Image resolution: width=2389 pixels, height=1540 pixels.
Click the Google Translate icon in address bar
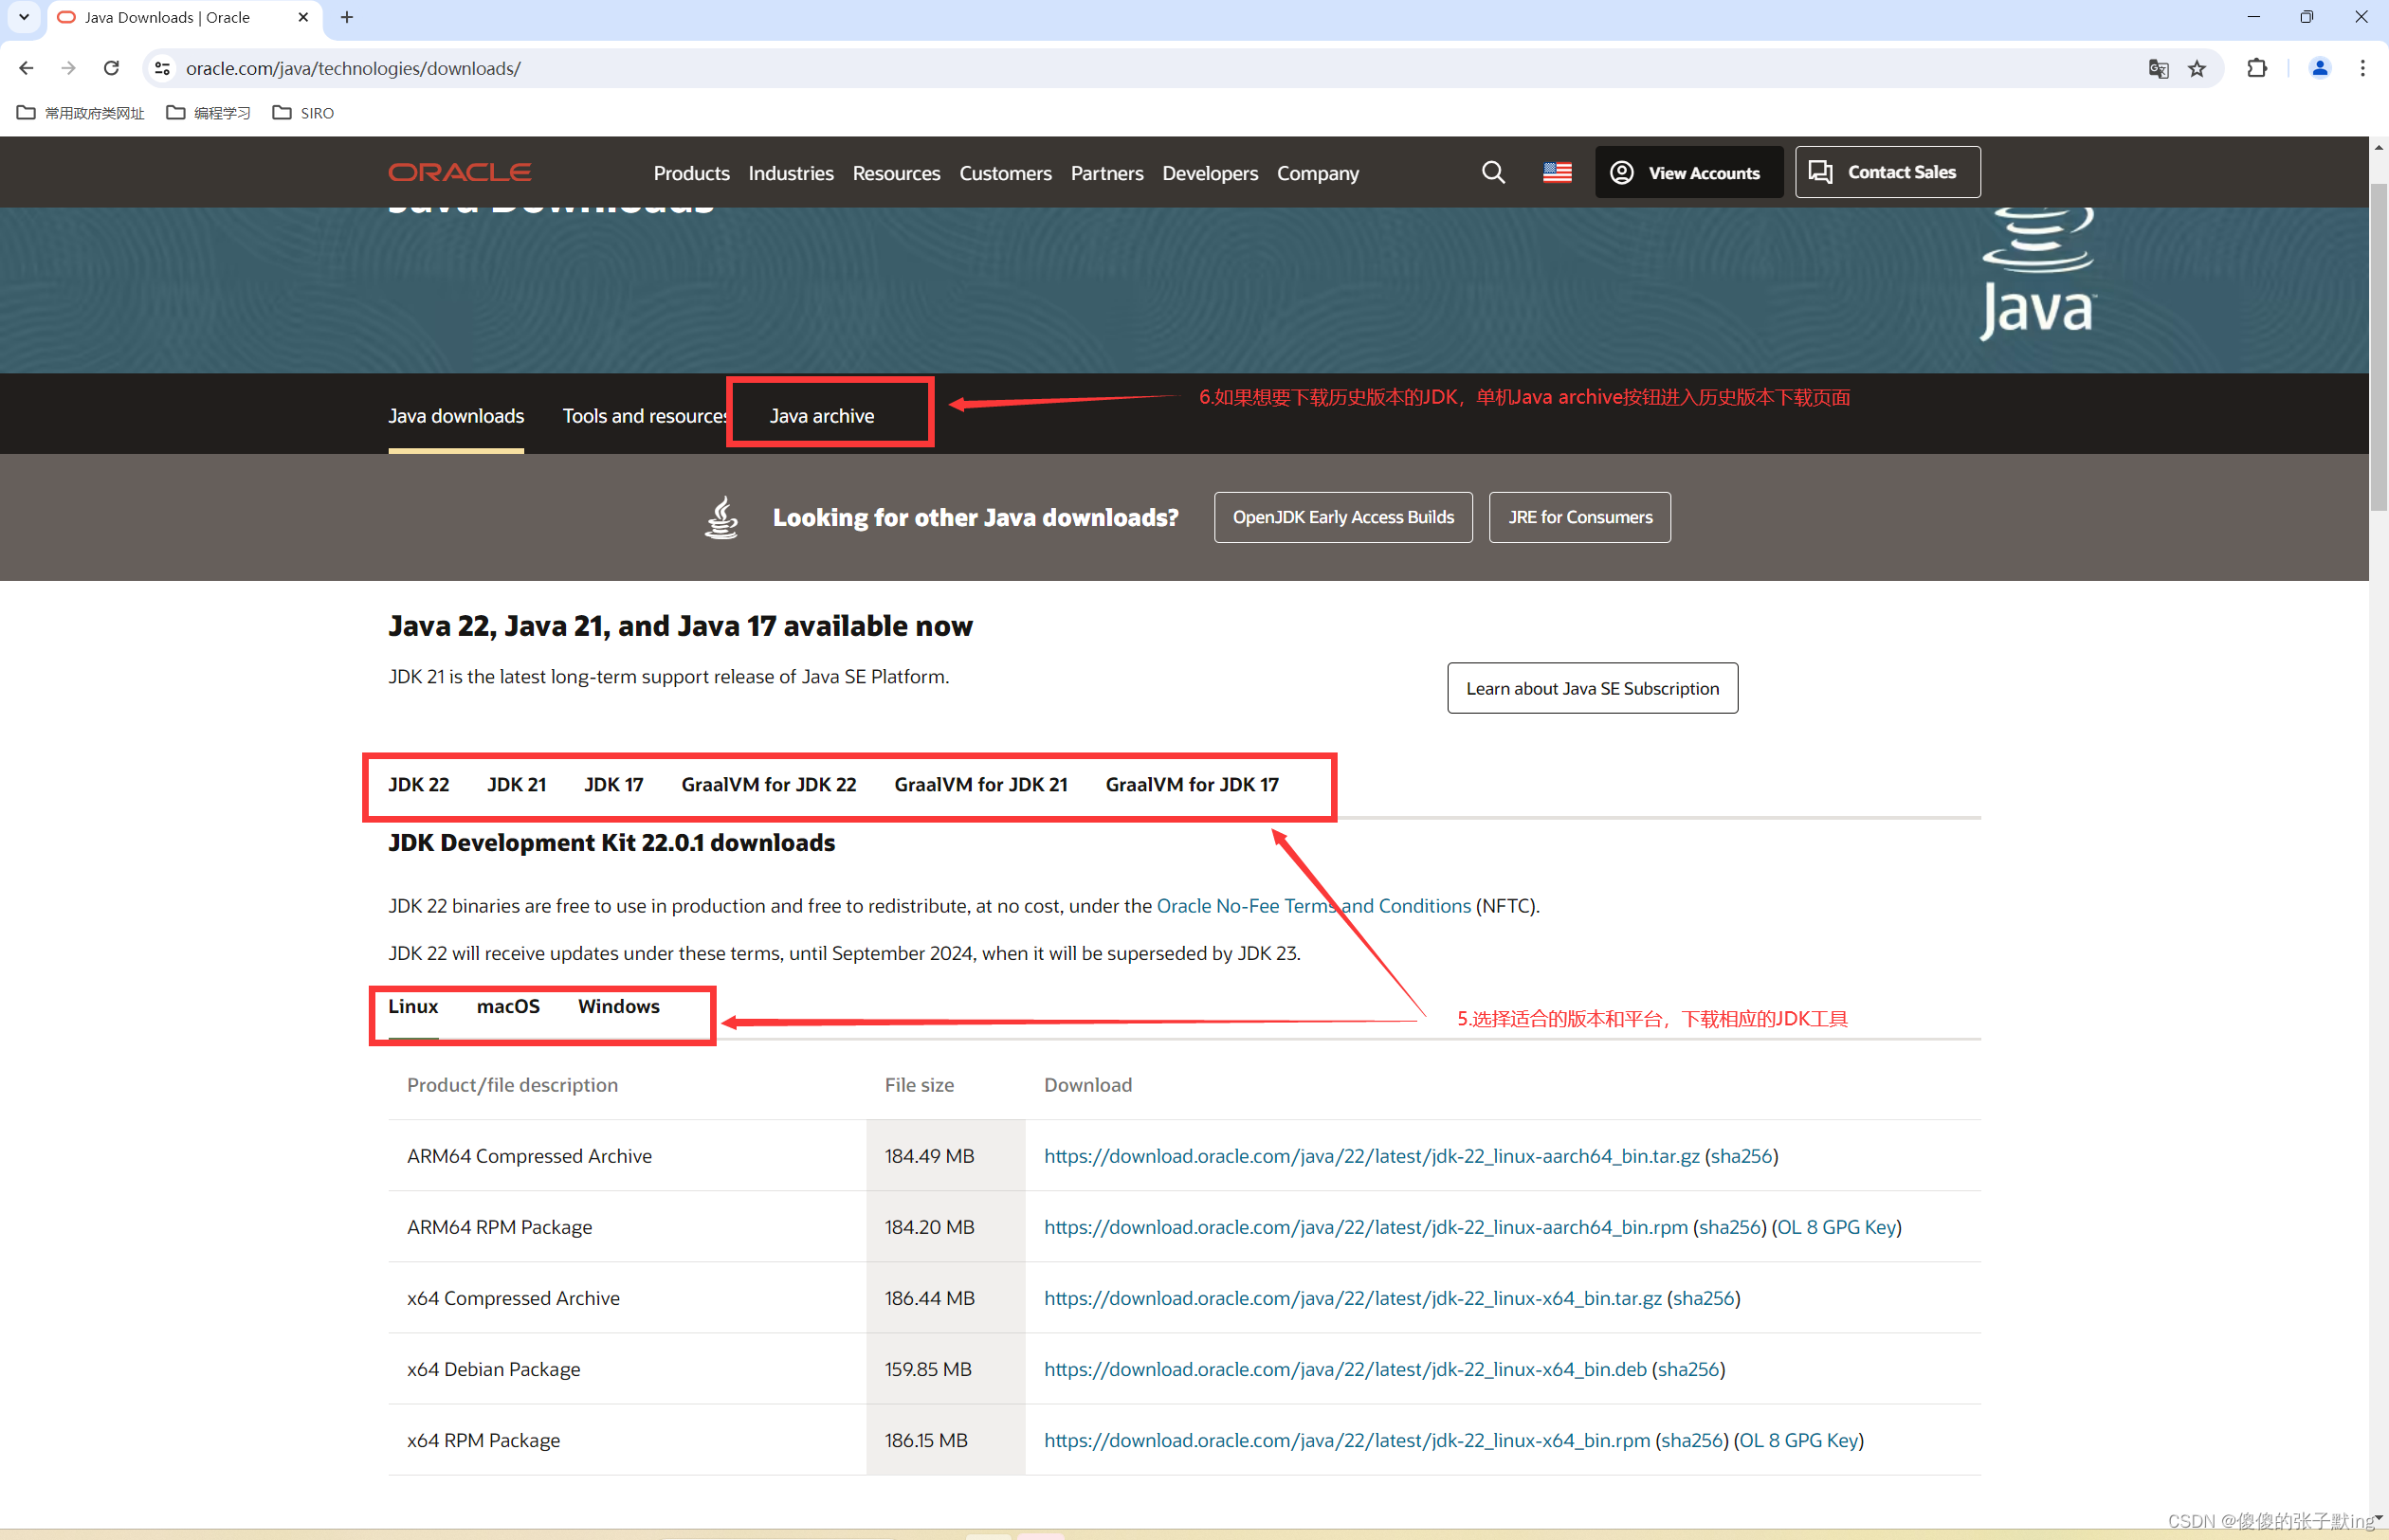tap(2158, 68)
